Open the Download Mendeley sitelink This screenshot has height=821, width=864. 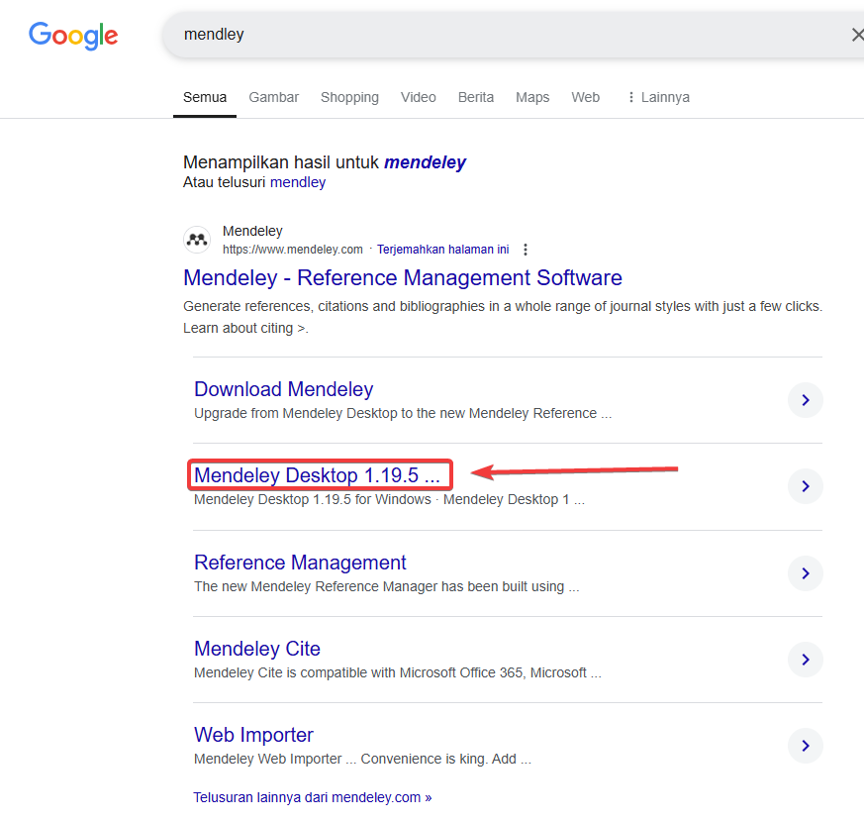pyautogui.click(x=283, y=389)
